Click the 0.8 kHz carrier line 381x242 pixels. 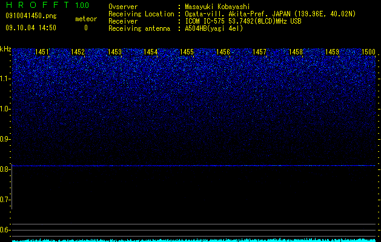[194, 166]
